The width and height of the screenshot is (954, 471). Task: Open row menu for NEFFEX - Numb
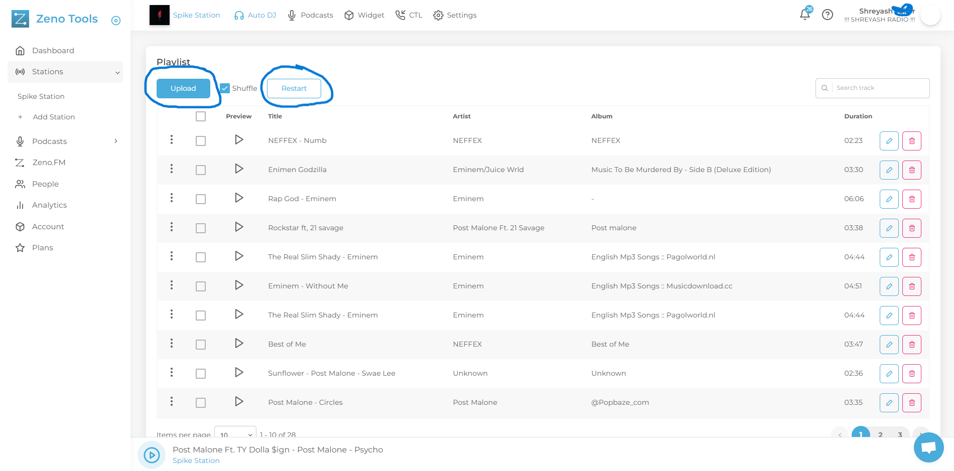point(172,139)
